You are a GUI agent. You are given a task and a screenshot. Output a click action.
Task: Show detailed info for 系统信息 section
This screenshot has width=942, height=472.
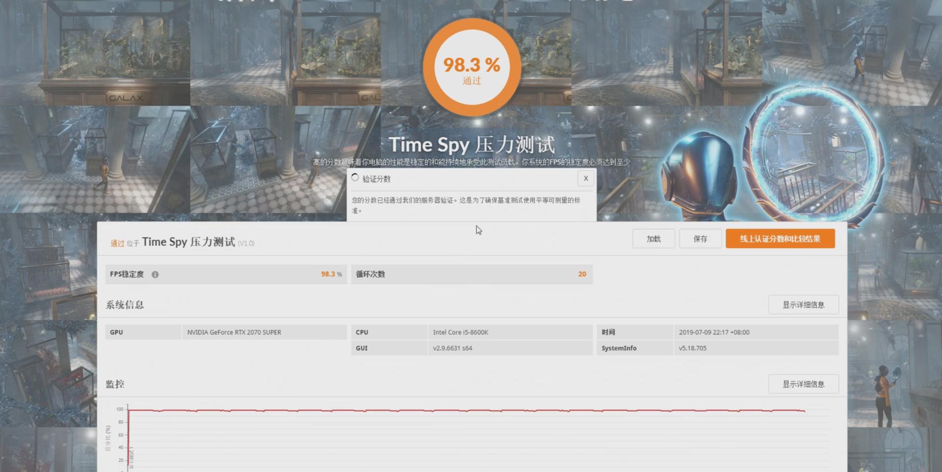coord(803,305)
